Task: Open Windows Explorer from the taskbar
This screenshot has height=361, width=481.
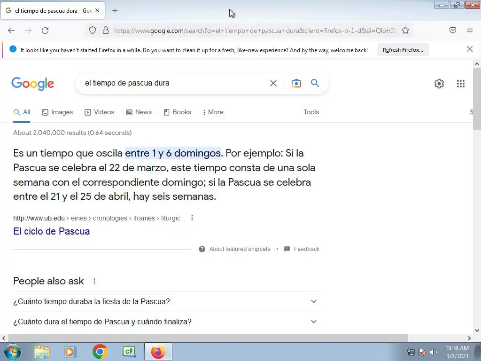Action: (x=42, y=352)
